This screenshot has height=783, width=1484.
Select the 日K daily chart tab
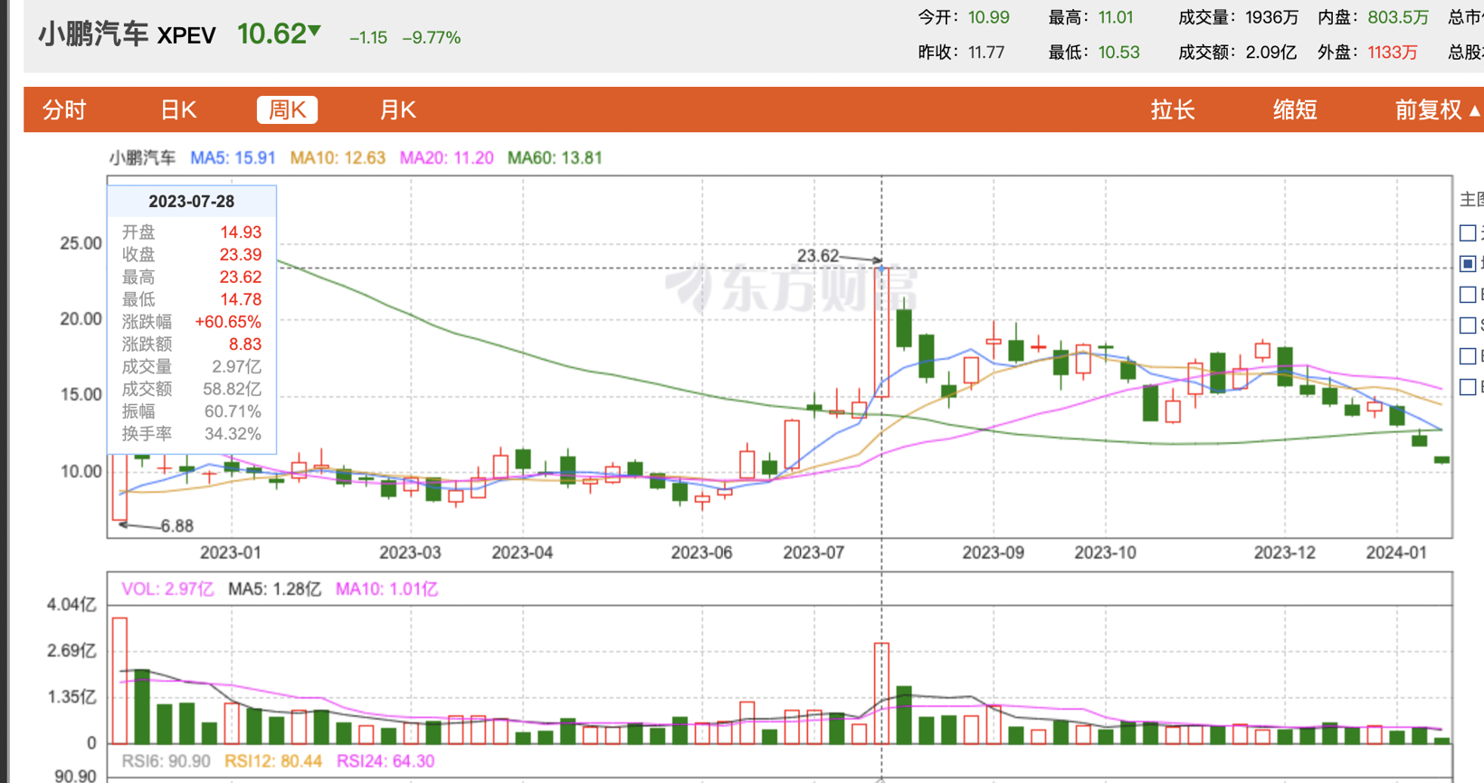pos(178,110)
